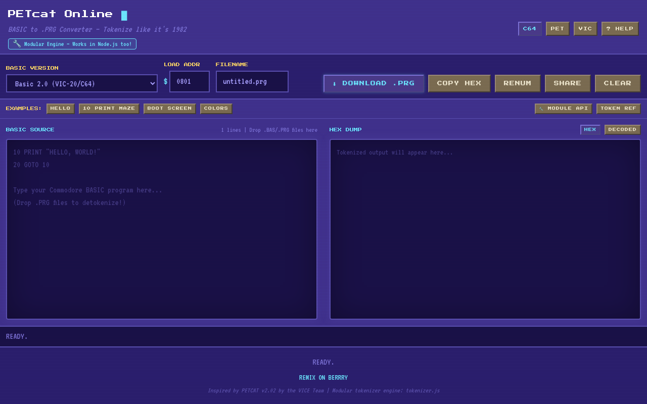Screen dimensions: 647x404
Task: Download the .PRG file
Action: pyautogui.click(x=374, y=83)
